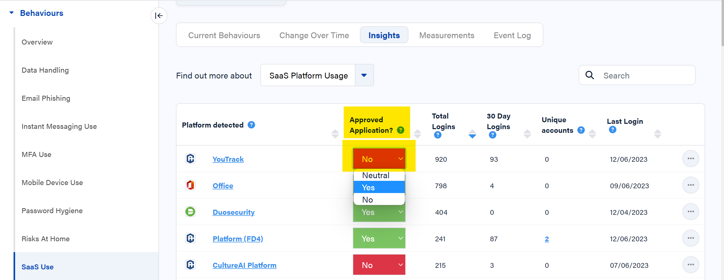Sort by Total Logins column
724x280 pixels.
coord(472,134)
